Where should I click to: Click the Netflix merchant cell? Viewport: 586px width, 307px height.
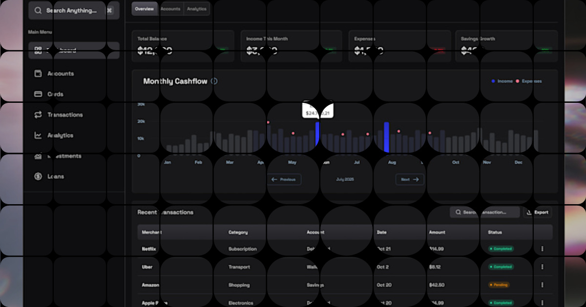(x=149, y=249)
